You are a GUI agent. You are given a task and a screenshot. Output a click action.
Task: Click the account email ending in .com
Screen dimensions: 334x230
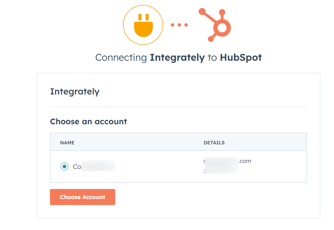pyautogui.click(x=228, y=161)
